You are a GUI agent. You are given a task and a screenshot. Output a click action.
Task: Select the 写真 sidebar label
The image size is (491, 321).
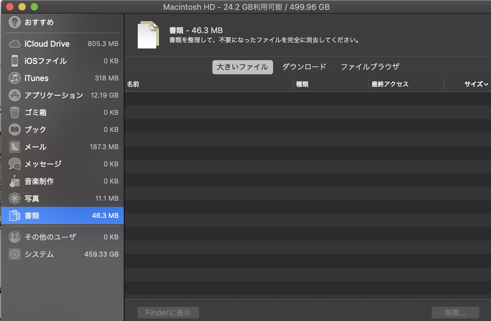click(x=32, y=198)
